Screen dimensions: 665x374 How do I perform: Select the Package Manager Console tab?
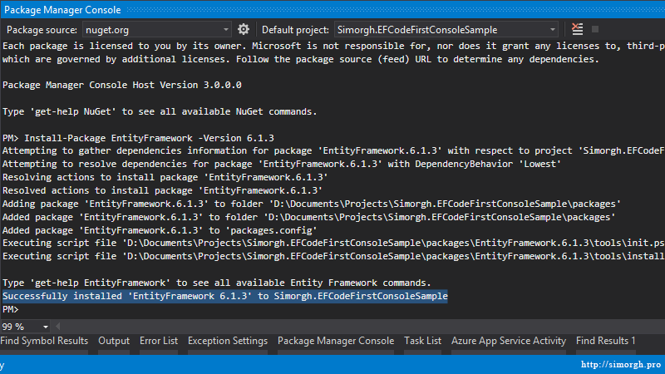click(335, 341)
